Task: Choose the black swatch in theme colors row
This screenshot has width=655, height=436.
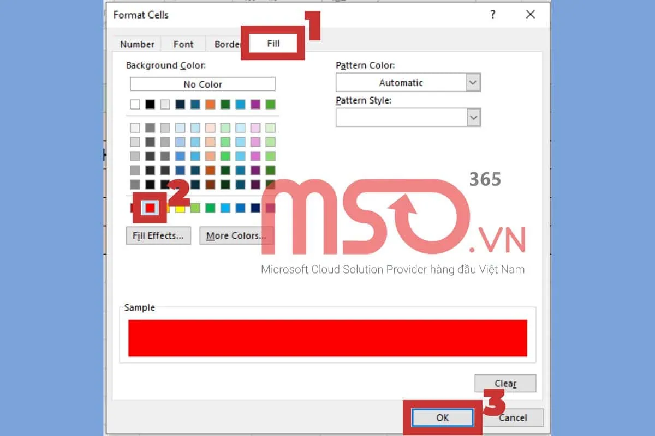Action: click(150, 104)
